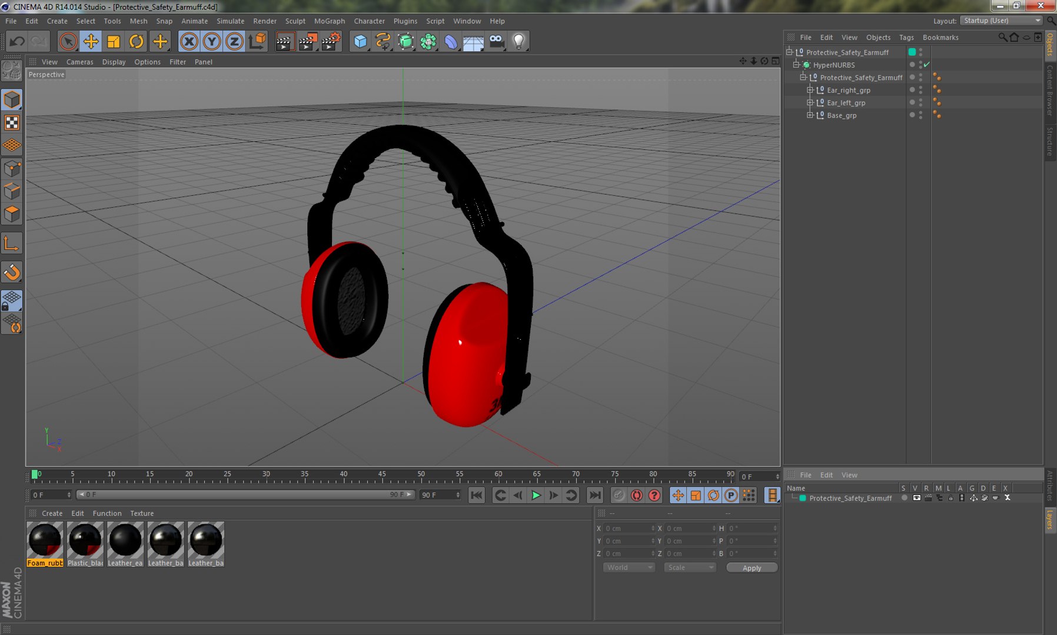Open the Simulate menu
1057x635 pixels.
[230, 21]
